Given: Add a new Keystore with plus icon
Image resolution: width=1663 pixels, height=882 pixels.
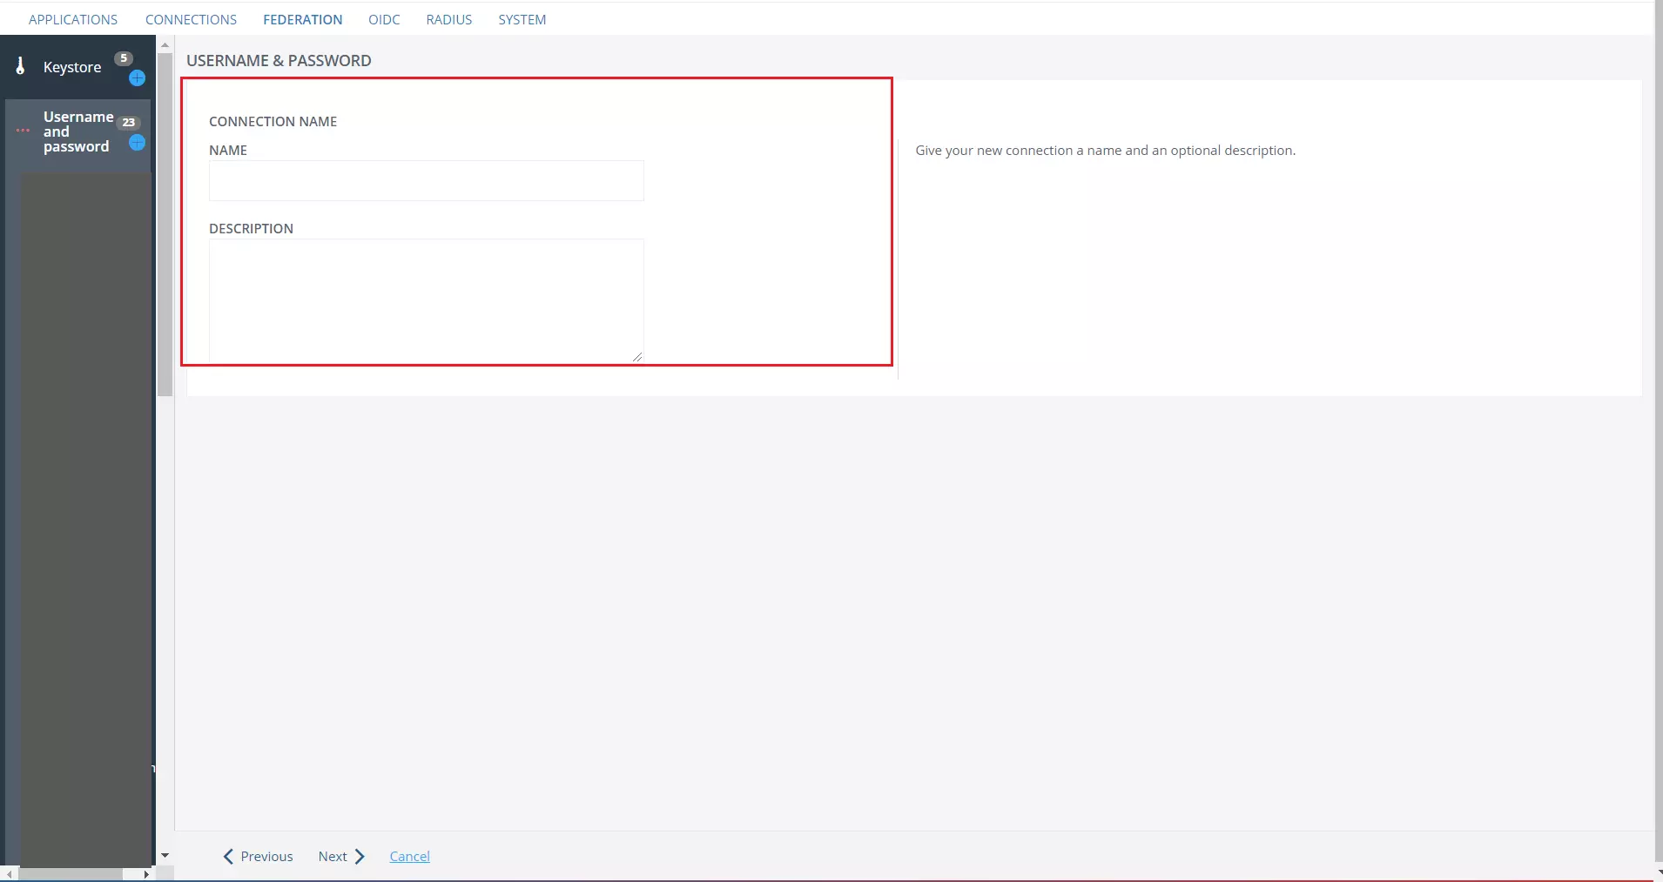Looking at the screenshot, I should (137, 78).
